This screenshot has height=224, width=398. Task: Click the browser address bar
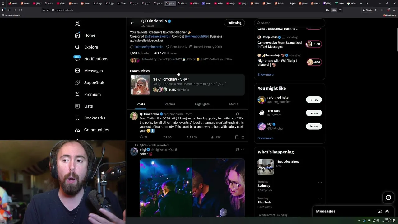pos(183,10)
